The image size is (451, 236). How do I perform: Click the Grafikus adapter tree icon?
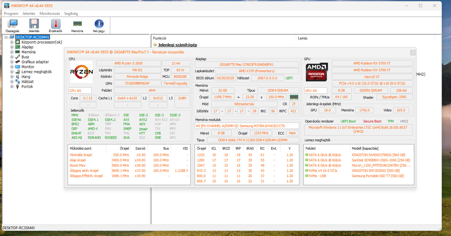coord(18,62)
